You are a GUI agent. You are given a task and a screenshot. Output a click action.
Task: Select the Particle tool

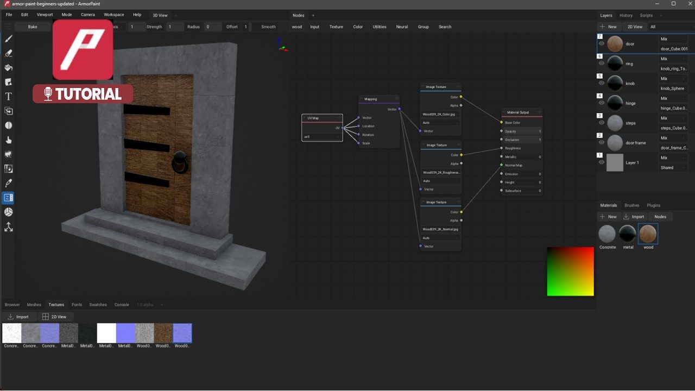(x=8, y=154)
